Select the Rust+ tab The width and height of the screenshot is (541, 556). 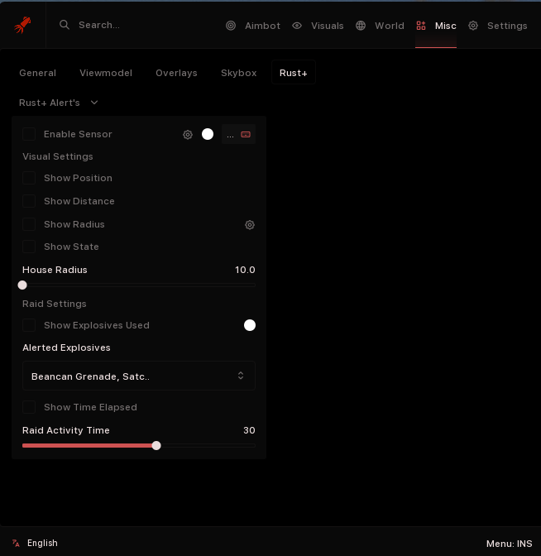coord(294,73)
